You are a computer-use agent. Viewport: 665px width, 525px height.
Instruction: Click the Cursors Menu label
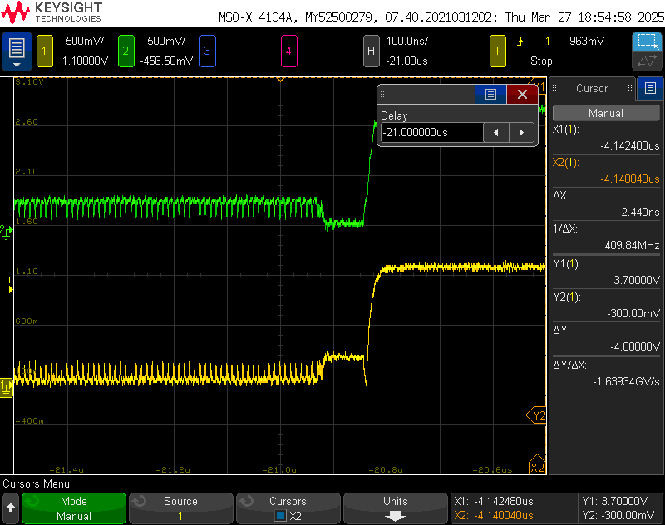pos(36,484)
